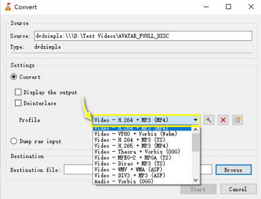The width and height of the screenshot is (261, 199).
Task: Choose Video - H.264 + MP3 (MP4) highlighted option
Action: coord(142,128)
